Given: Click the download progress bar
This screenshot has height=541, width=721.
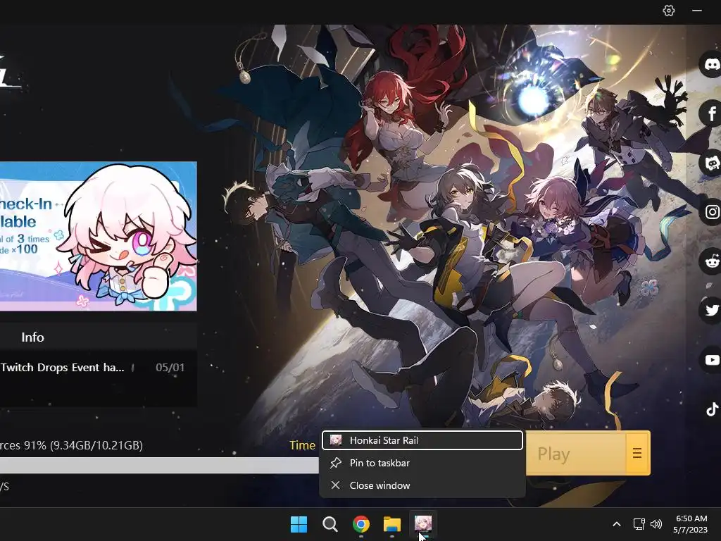Looking at the screenshot, I should 159,466.
